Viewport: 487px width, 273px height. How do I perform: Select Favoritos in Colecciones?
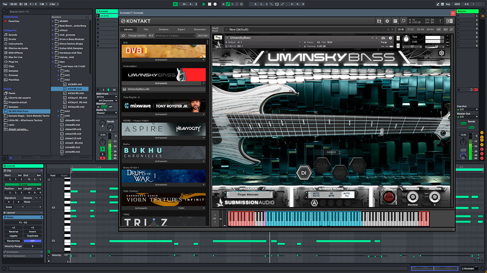pyautogui.click(x=14, y=21)
